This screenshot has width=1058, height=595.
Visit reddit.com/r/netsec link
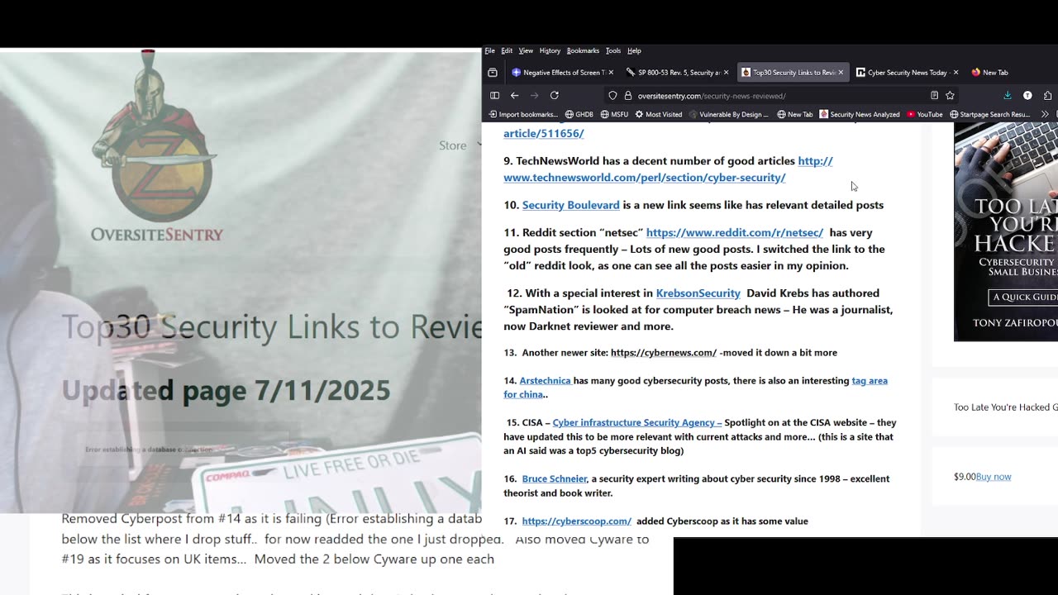point(735,233)
